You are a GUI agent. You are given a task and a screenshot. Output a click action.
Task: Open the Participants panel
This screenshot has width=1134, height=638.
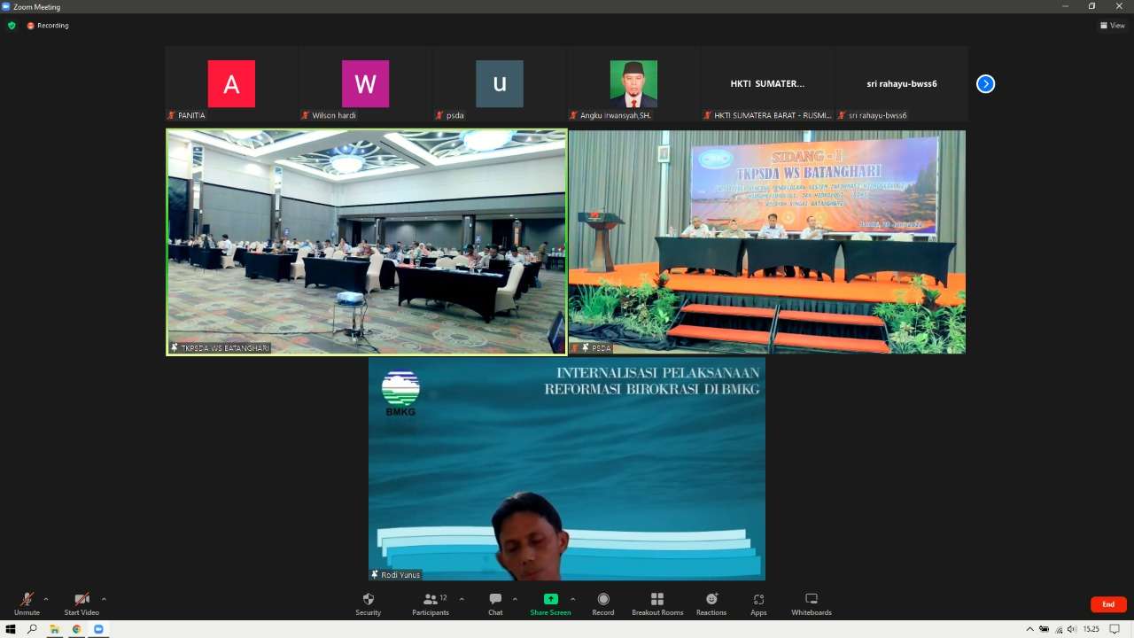pos(431,604)
